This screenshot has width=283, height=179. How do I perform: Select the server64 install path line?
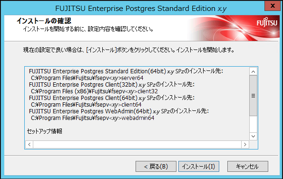click(x=87, y=78)
